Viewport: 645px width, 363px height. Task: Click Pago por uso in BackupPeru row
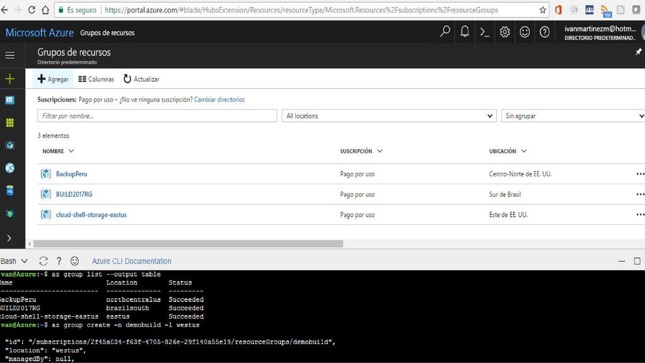[357, 174]
